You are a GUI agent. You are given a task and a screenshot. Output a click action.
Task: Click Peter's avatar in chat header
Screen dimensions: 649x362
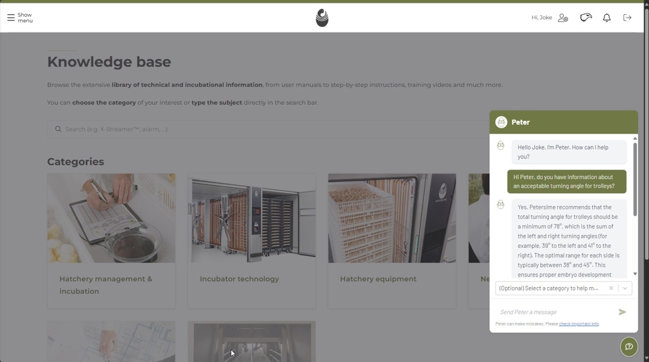point(501,122)
